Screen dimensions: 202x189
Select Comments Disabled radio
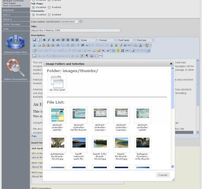pos(34,15)
